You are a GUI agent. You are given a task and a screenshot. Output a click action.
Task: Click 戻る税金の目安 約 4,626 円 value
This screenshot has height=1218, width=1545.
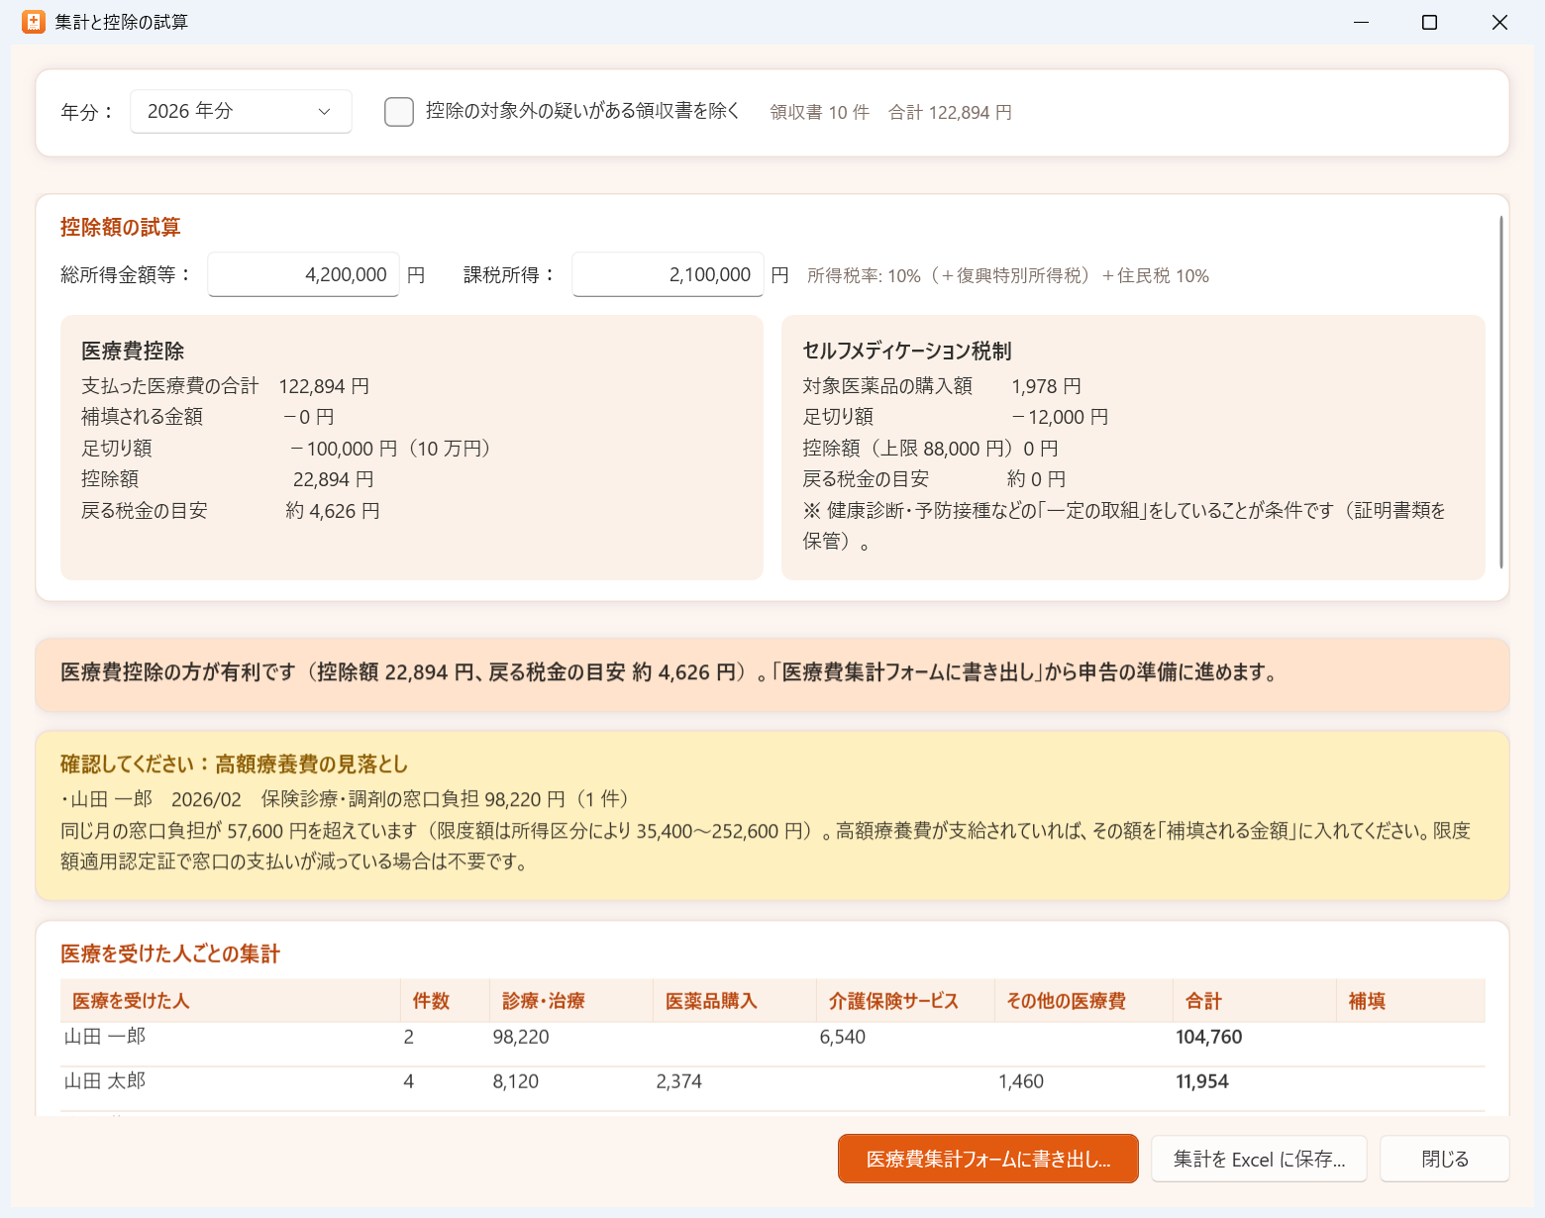pos(333,511)
